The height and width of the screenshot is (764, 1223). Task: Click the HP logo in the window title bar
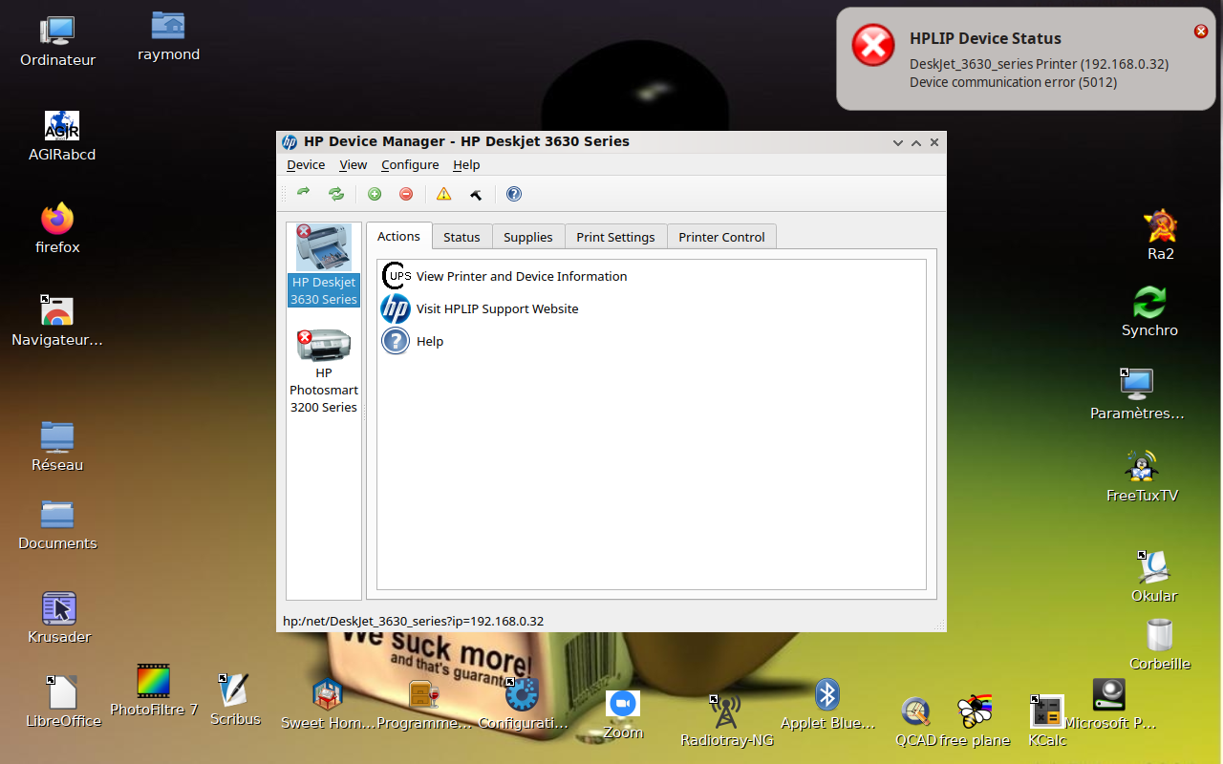pos(290,142)
